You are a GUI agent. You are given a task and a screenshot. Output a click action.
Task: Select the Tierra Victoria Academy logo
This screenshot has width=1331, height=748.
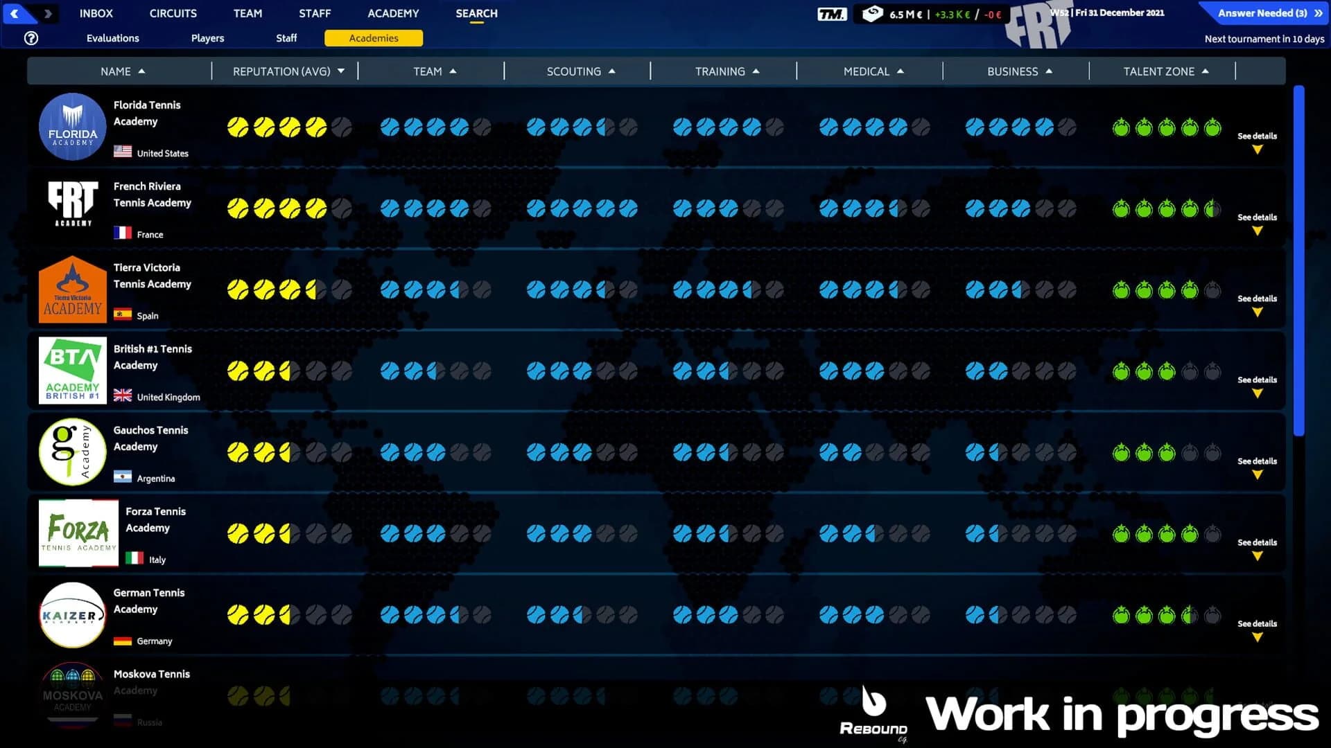tap(72, 289)
